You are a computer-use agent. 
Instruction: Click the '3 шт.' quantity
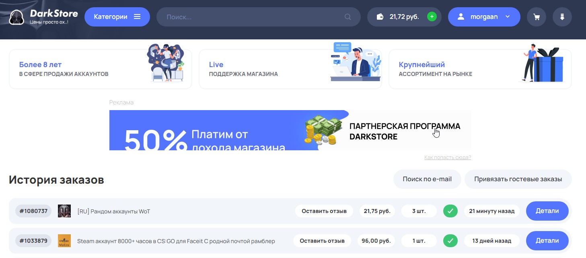pyautogui.click(x=419, y=211)
